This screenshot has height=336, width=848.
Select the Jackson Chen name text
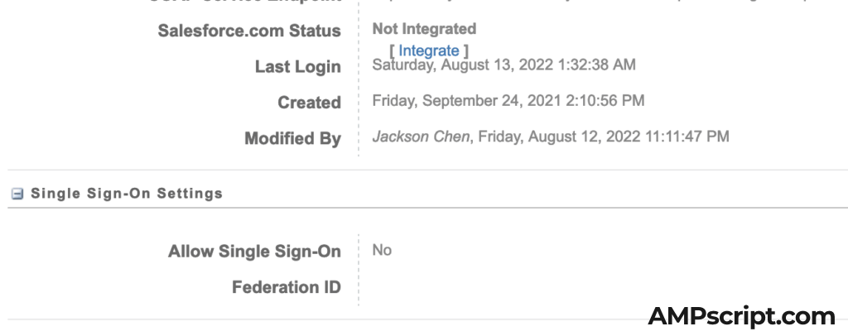point(422,137)
